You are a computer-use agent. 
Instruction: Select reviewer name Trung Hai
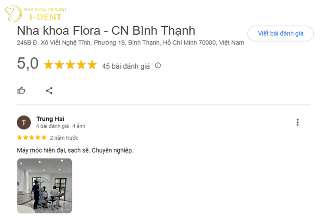click(50, 119)
